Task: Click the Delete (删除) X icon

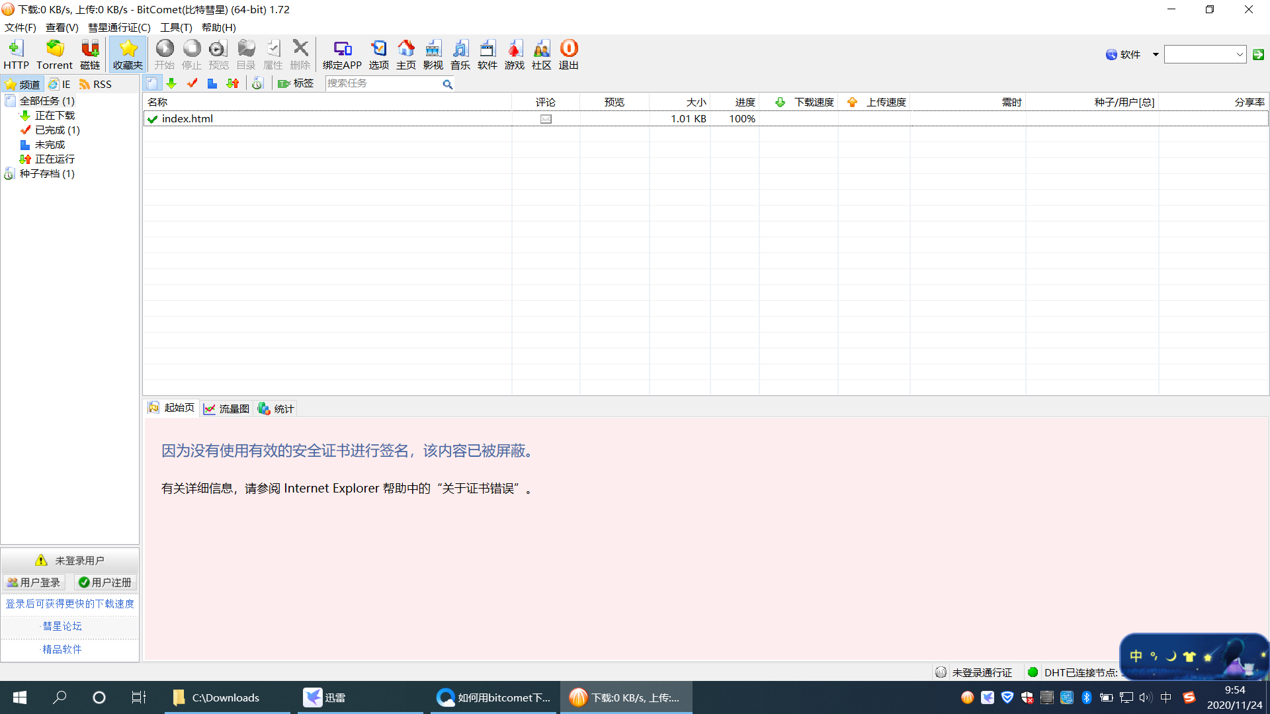Action: 300,54
